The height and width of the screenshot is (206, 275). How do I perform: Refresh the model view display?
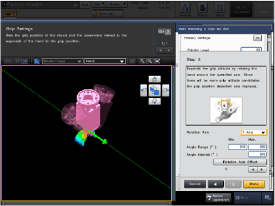tap(132, 61)
